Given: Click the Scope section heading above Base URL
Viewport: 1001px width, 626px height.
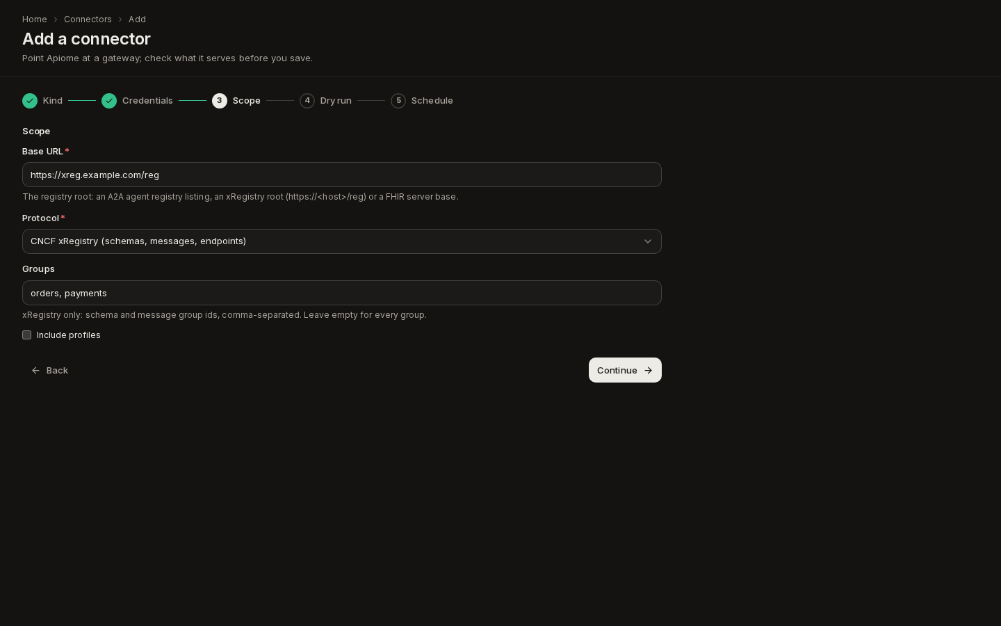Looking at the screenshot, I should tap(36, 131).
